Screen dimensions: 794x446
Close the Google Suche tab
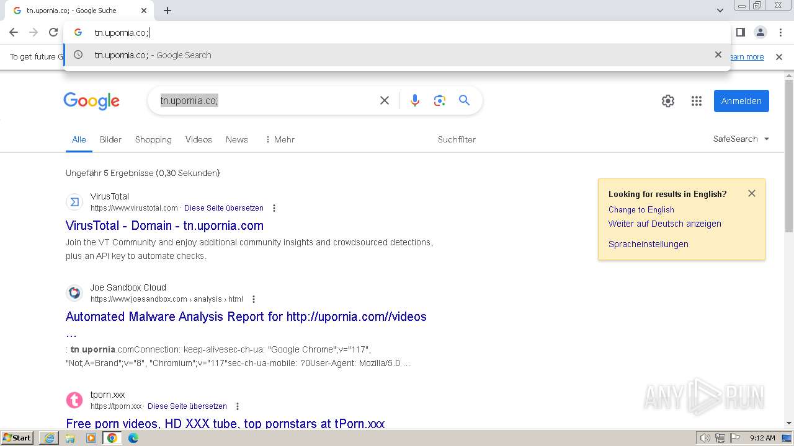tap(144, 11)
